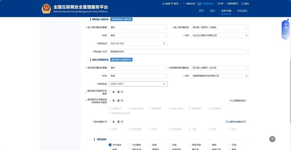This screenshot has width=291, height=150.
Task: Click the user avatar icon in header
Action: (x=219, y=4)
